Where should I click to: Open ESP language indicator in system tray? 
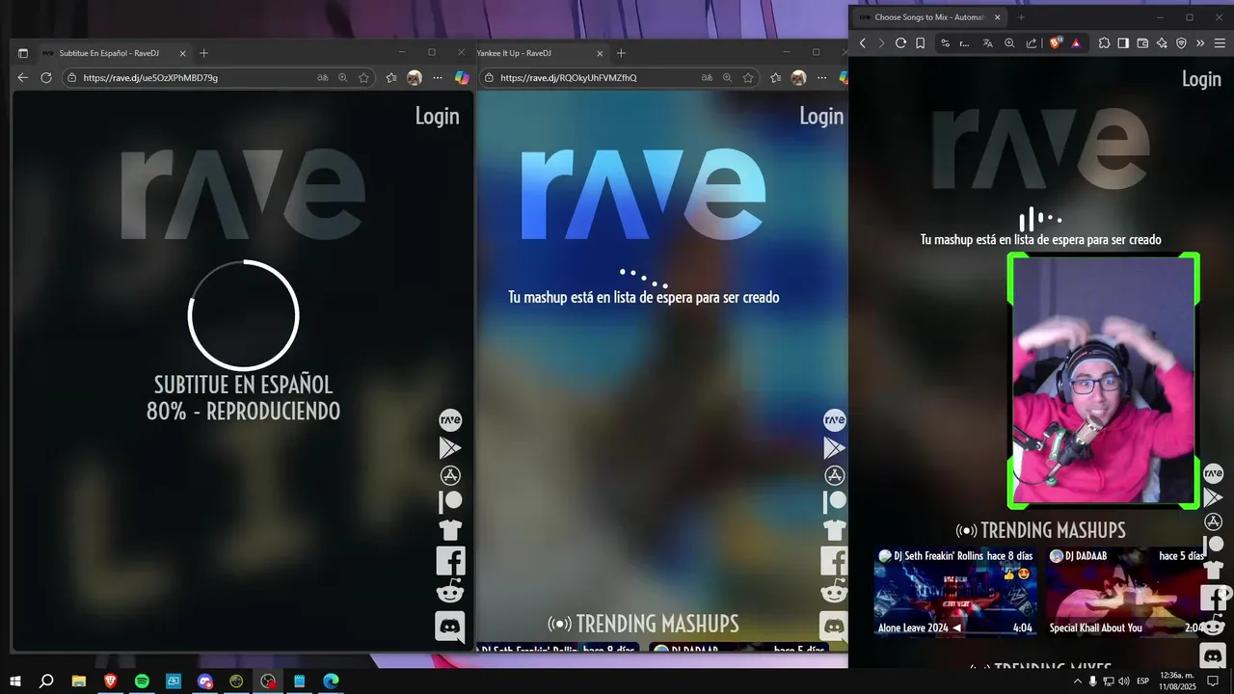pyautogui.click(x=1143, y=681)
